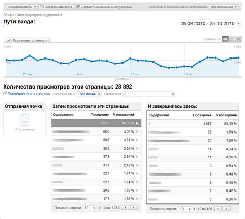Open the Все посещения segment dropdown
The height and width of the screenshot is (219, 245).
pyautogui.click(x=224, y=7)
